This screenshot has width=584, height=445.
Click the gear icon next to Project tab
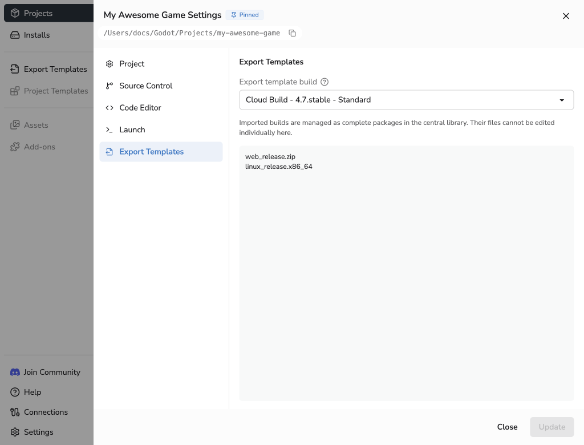coord(109,64)
